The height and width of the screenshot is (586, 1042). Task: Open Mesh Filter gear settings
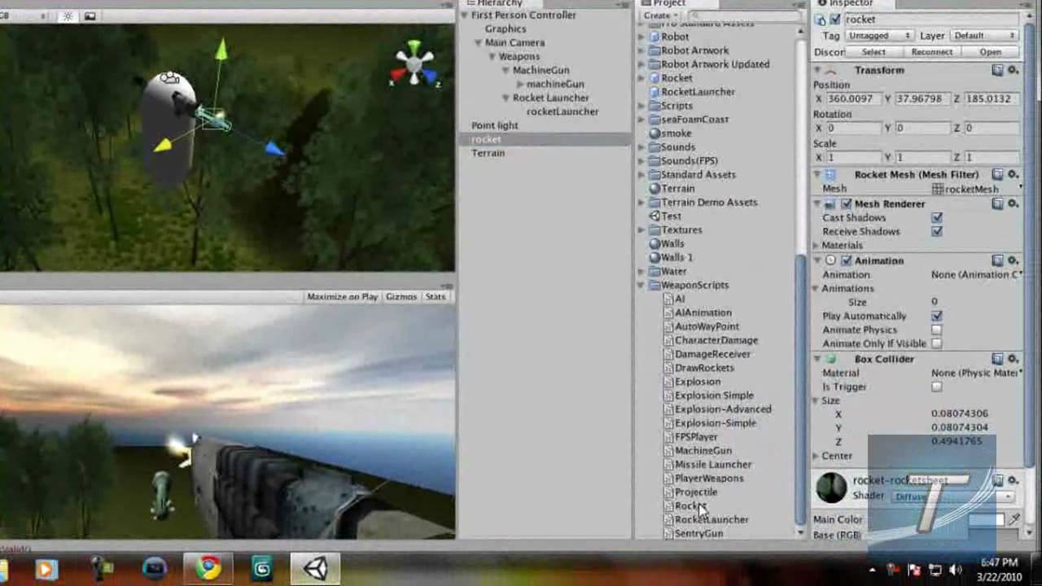[1014, 174]
